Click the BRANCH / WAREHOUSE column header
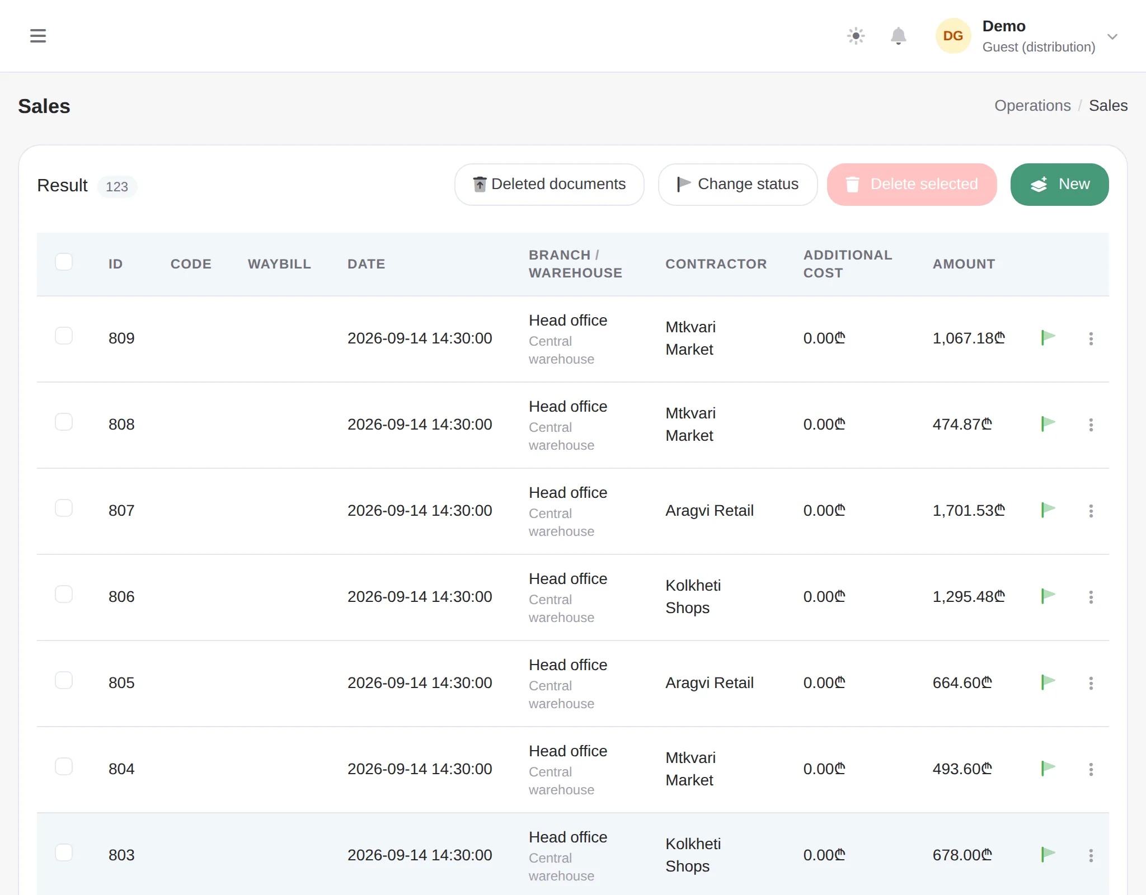This screenshot has height=895, width=1146. pos(575,264)
